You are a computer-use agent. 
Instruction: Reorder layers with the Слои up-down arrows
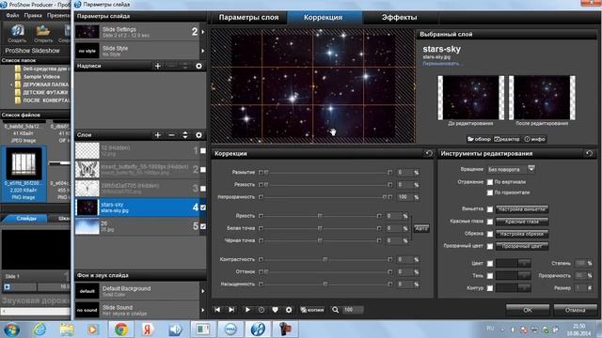(185, 135)
